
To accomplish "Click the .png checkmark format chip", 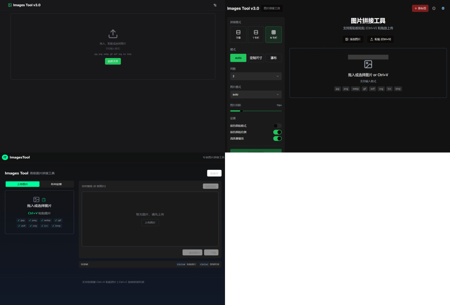I will (x=33, y=220).
